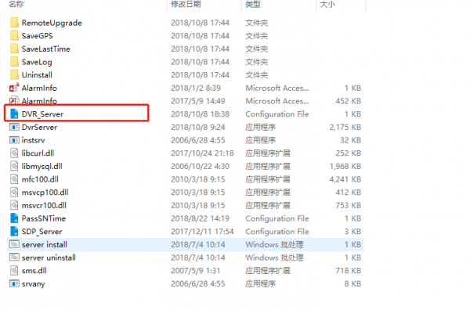Click the size 4,241 KB
470x310 pixels.
pos(345,179)
